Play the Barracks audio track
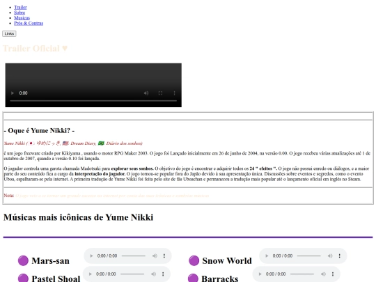This screenshot has height=282, width=376. [x=260, y=274]
